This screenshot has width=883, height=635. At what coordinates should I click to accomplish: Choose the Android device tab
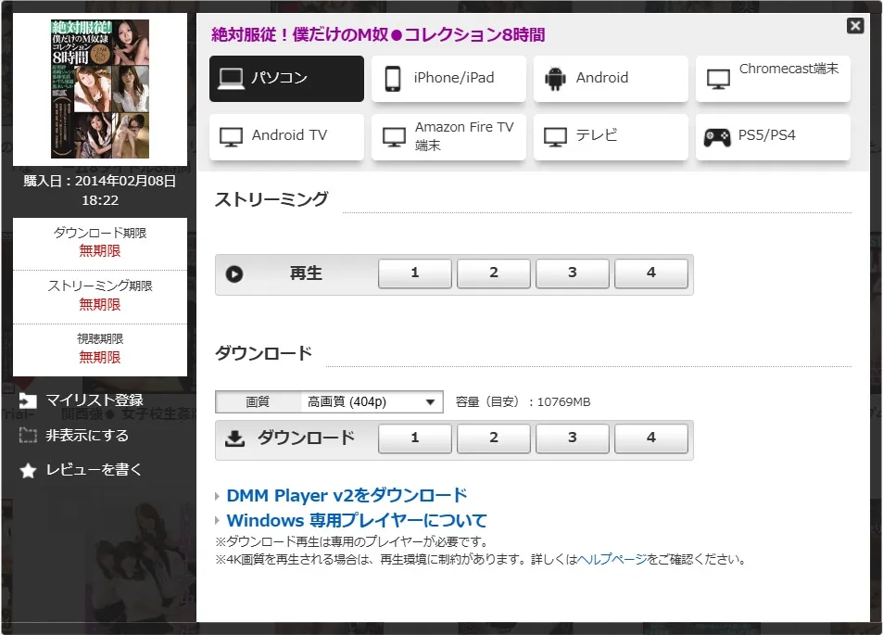(x=611, y=78)
